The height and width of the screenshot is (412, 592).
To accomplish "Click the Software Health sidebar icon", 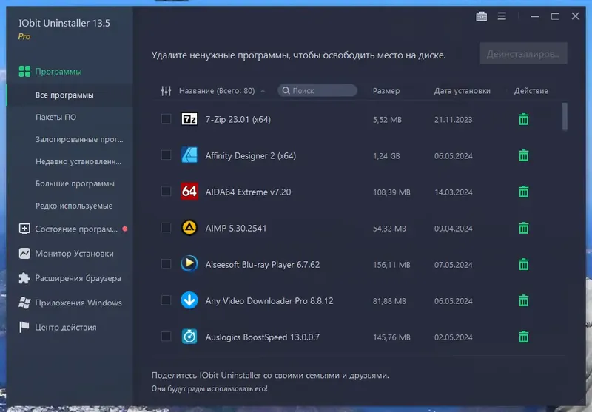I will pyautogui.click(x=24, y=229).
